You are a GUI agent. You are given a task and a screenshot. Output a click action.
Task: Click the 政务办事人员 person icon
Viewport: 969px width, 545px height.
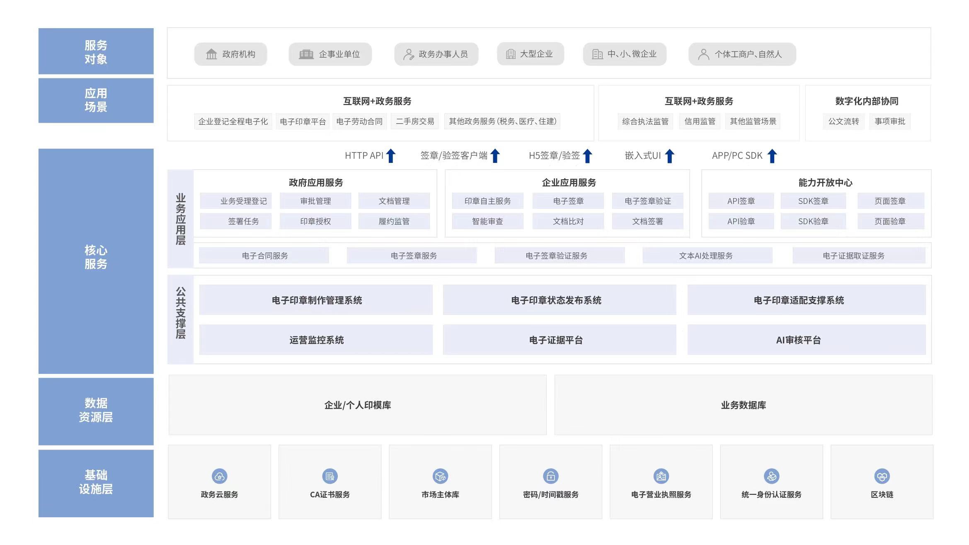point(408,54)
